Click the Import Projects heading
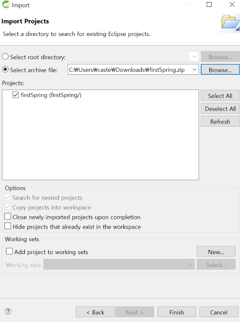 coord(25,21)
